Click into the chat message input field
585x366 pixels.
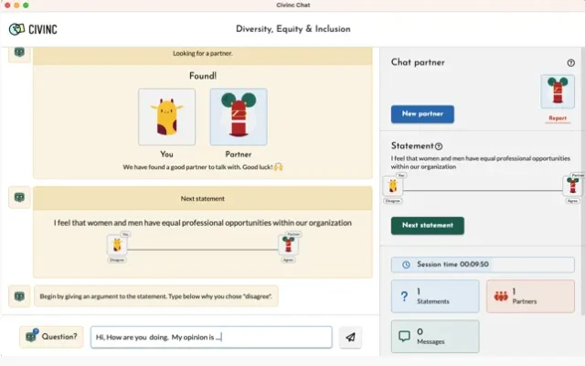point(210,337)
